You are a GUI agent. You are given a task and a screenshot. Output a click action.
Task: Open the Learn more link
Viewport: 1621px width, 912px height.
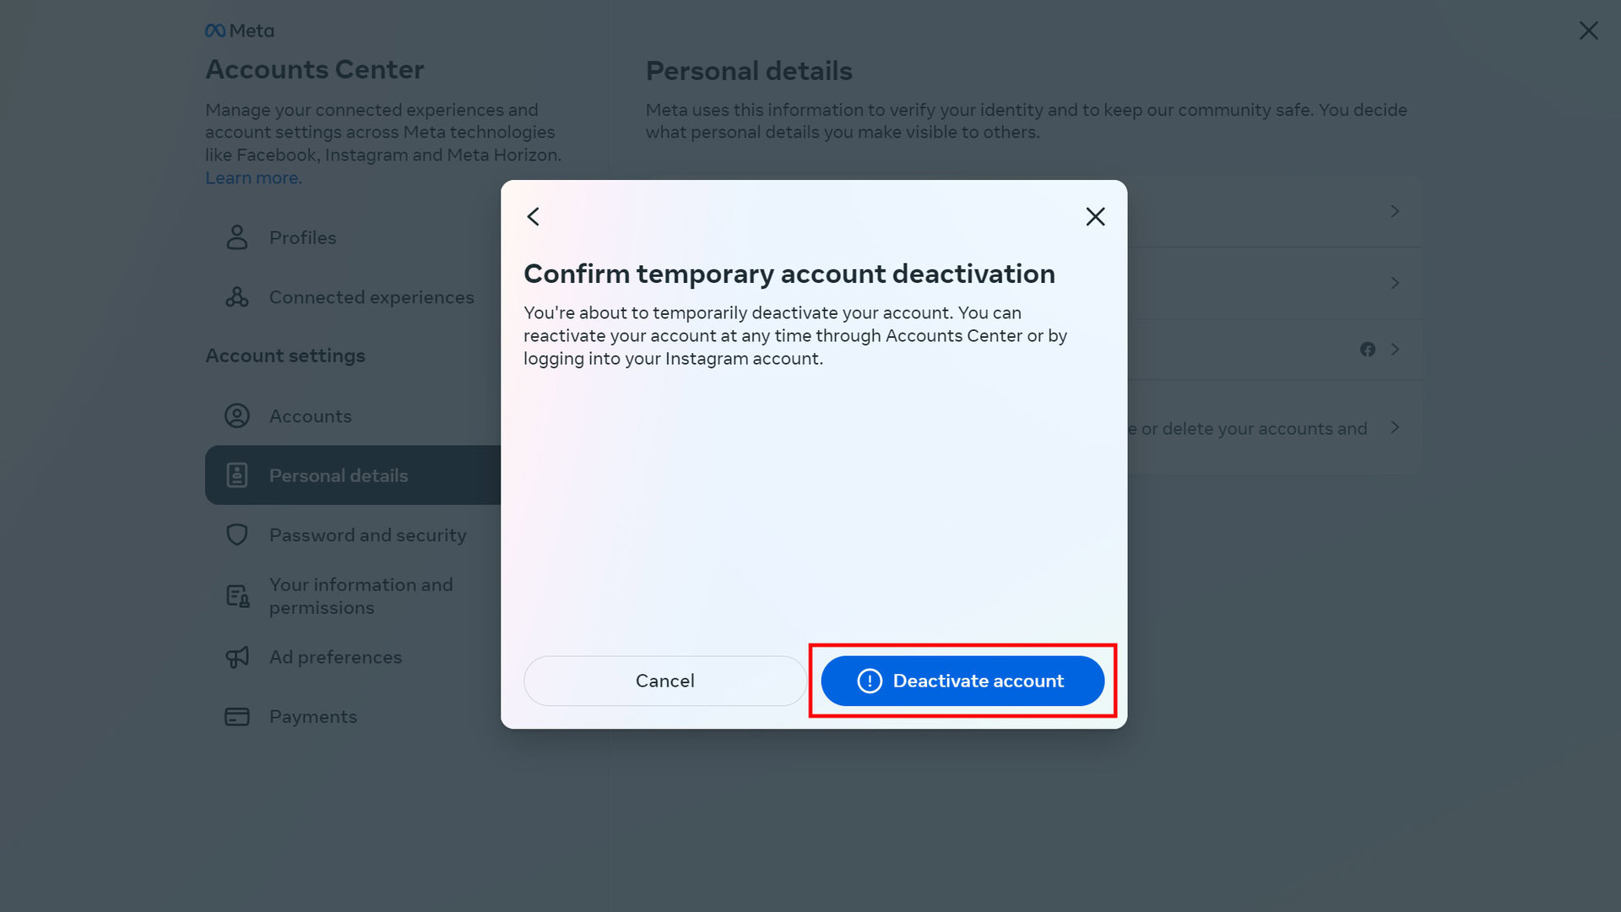pyautogui.click(x=252, y=178)
